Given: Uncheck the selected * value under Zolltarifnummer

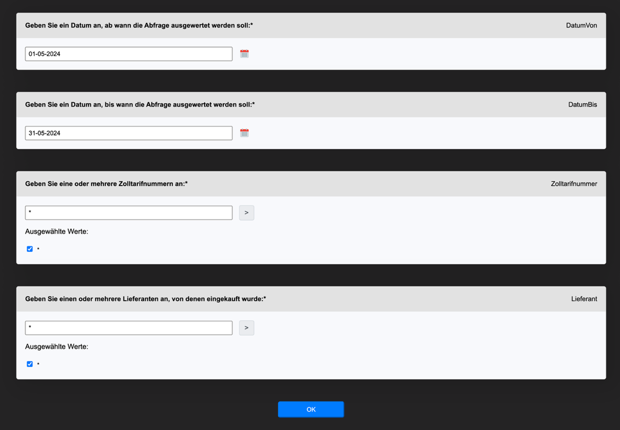Looking at the screenshot, I should (30, 249).
